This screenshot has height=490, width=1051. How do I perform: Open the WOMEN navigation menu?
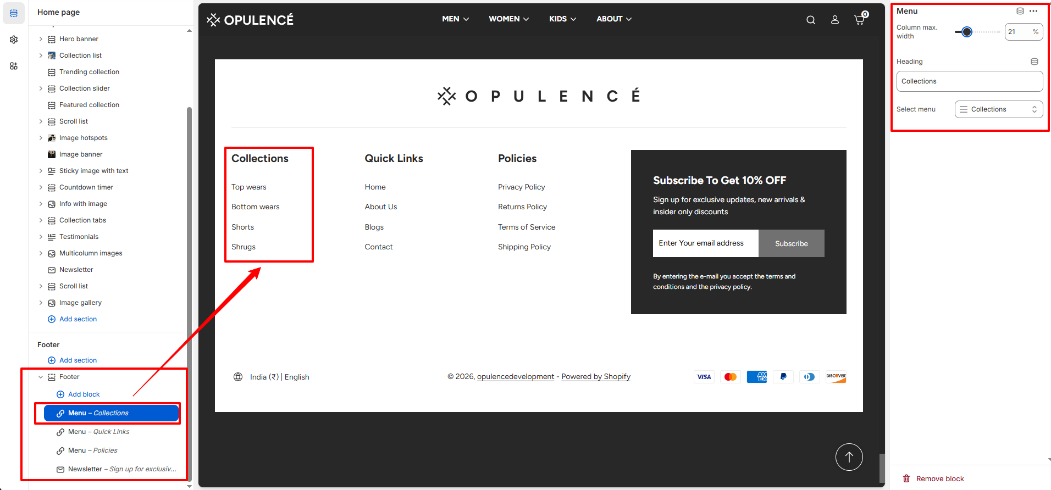click(509, 19)
